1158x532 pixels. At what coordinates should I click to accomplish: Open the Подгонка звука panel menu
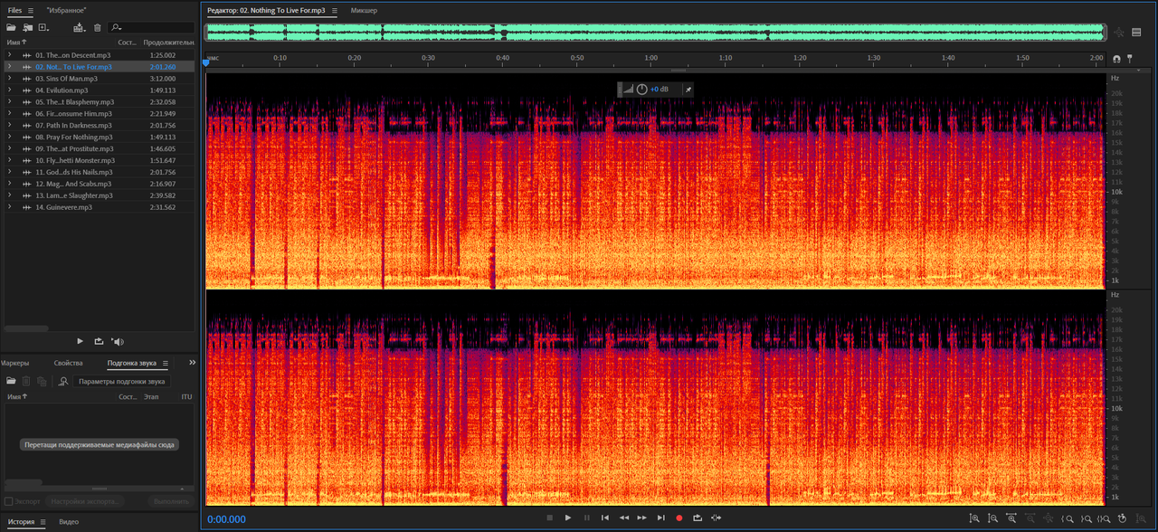(166, 363)
